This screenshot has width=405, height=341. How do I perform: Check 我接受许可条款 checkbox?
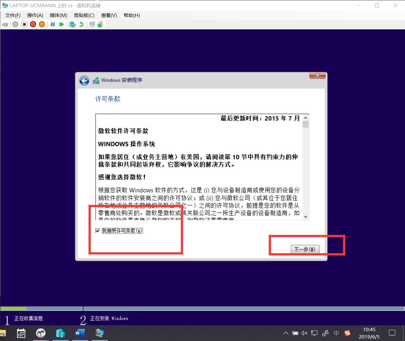tap(98, 230)
